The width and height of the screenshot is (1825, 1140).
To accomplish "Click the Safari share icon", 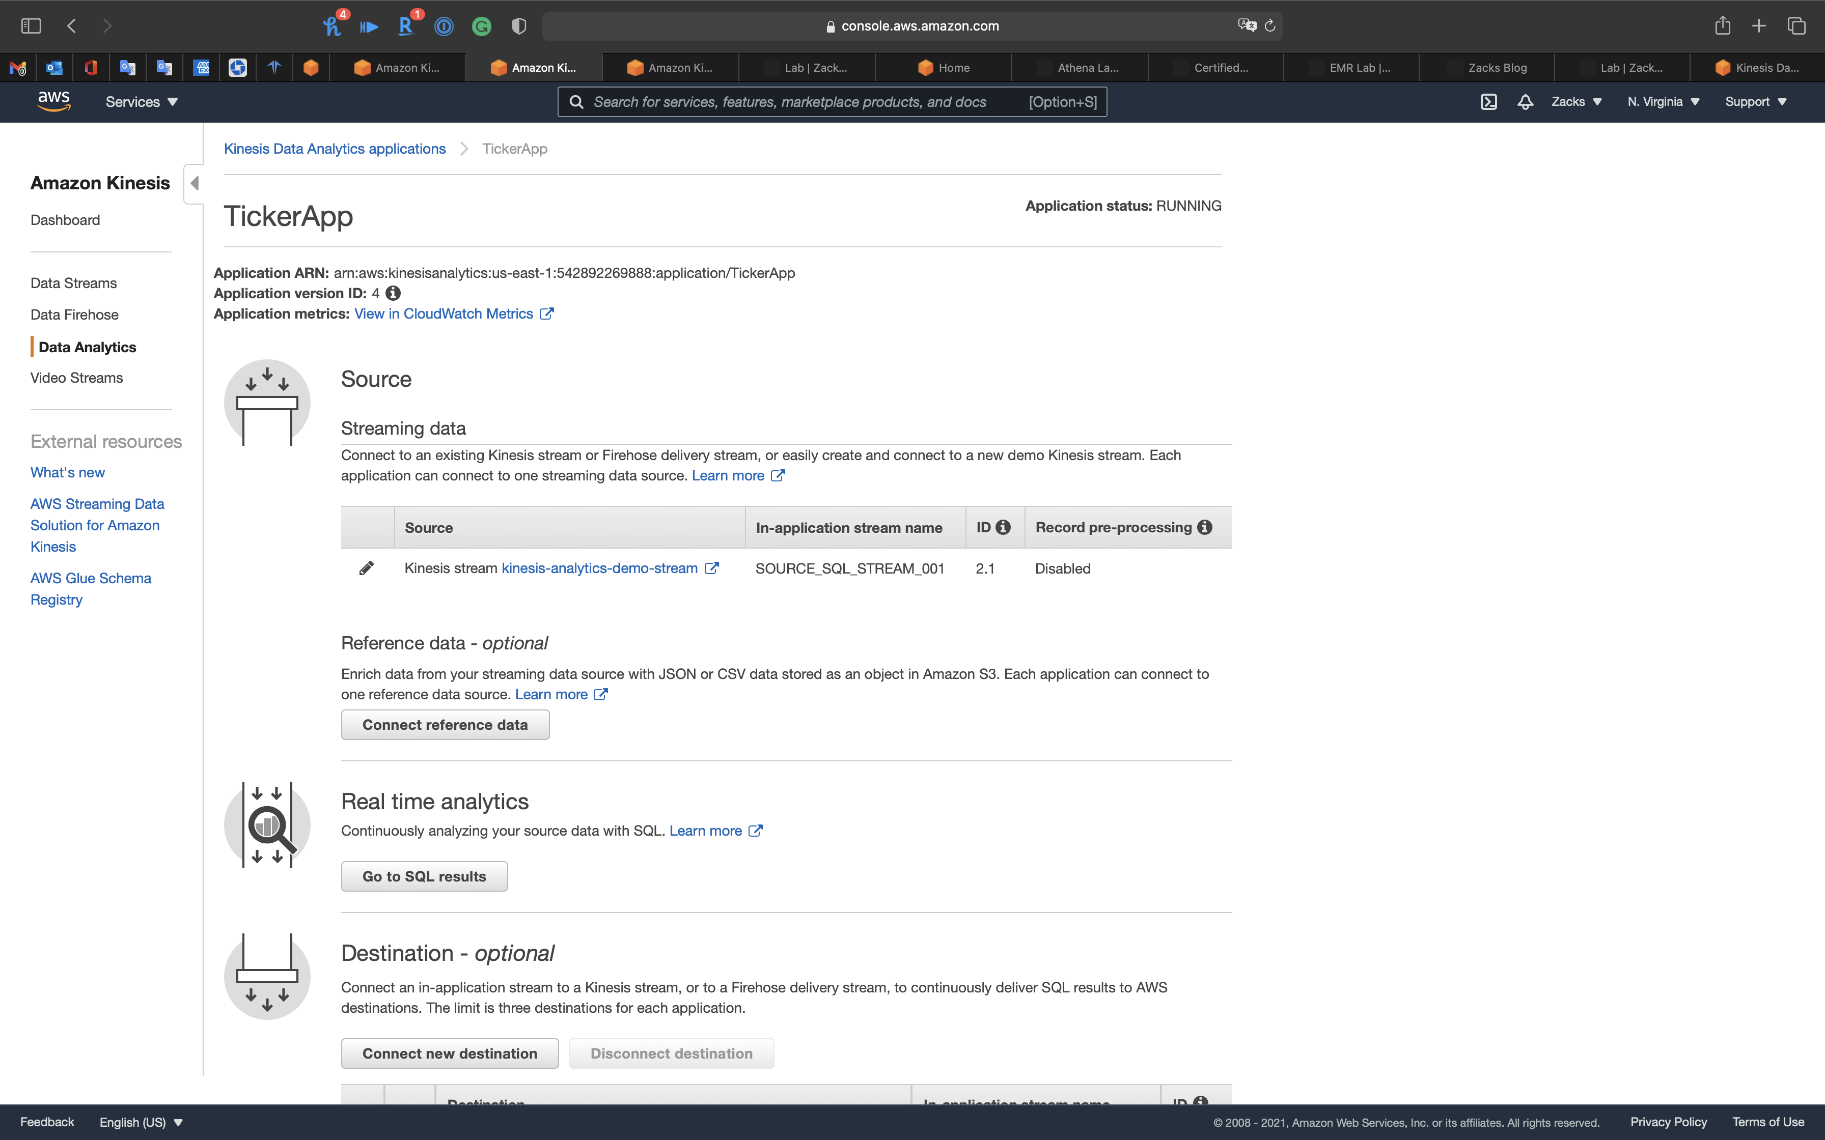I will 1723,26.
